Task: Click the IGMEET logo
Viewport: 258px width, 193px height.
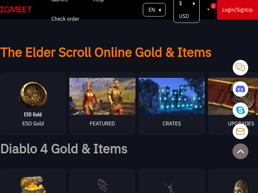Action: pos(16,9)
